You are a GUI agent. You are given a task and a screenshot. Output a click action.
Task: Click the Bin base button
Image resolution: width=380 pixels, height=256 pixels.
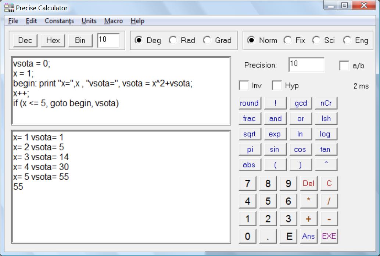[80, 40]
